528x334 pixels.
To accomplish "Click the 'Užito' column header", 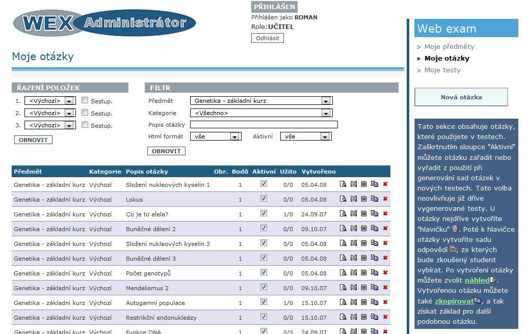I will tap(288, 172).
